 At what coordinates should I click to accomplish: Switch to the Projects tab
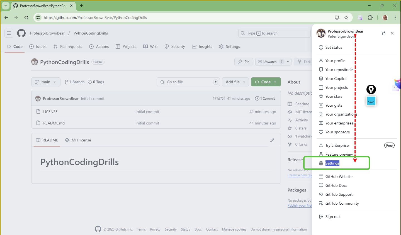pyautogui.click(x=126, y=46)
